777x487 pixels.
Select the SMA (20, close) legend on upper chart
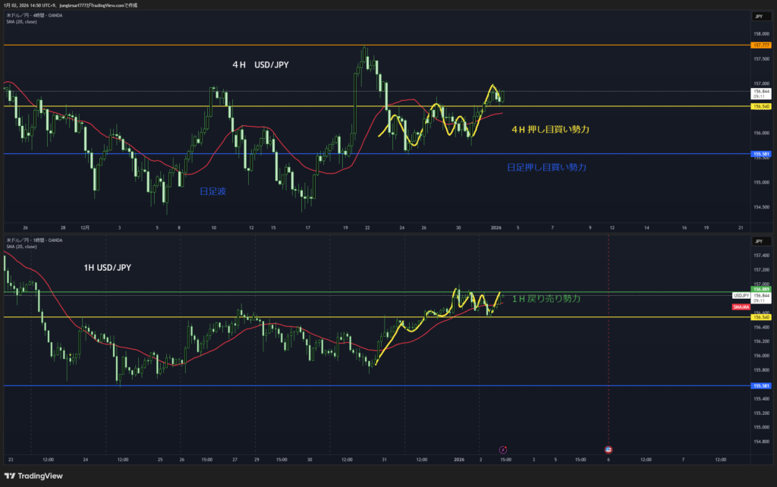pos(21,21)
